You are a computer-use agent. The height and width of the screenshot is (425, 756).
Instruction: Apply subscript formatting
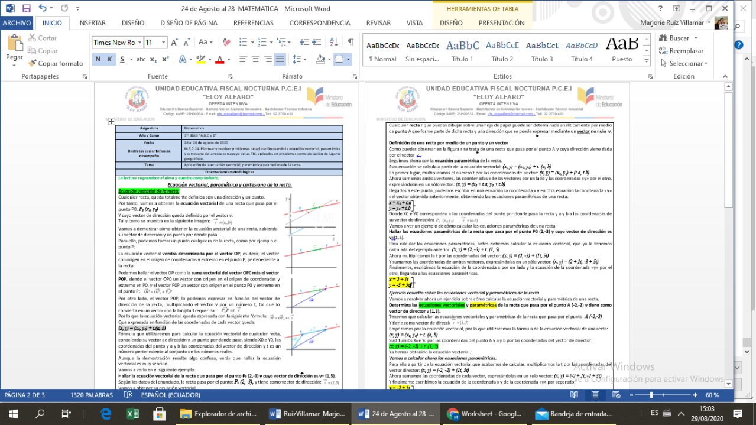click(153, 59)
